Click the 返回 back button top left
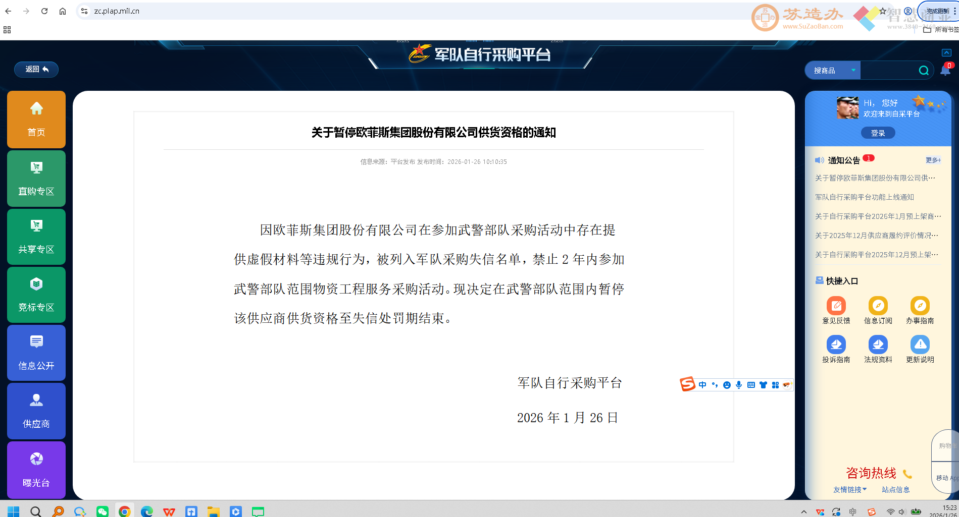Image resolution: width=959 pixels, height=517 pixels. click(36, 69)
